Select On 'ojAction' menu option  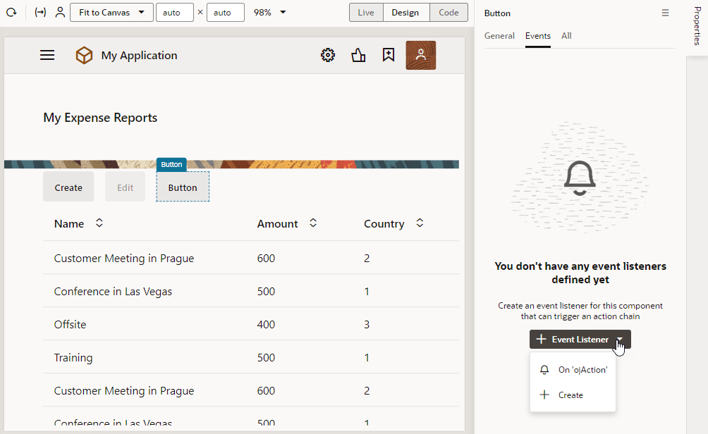(x=573, y=370)
